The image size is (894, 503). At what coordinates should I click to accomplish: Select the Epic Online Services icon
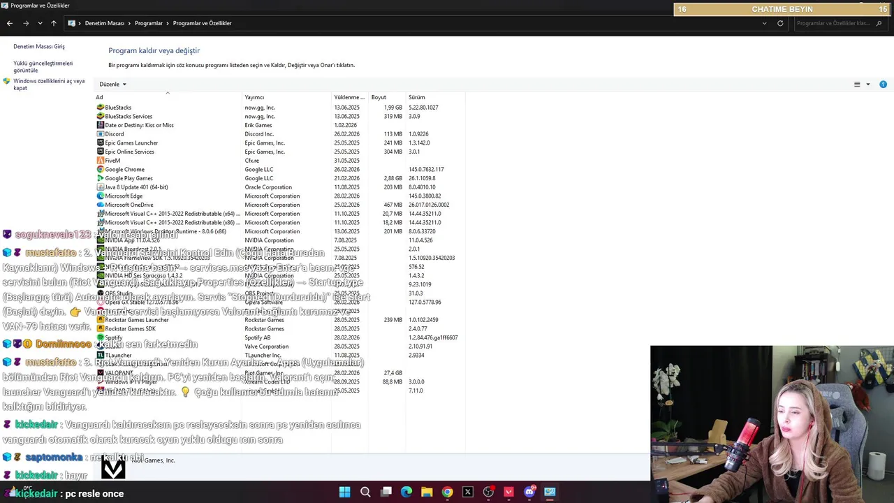[x=100, y=152]
